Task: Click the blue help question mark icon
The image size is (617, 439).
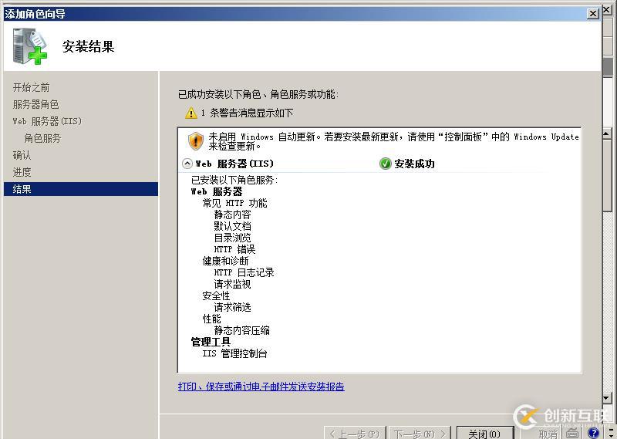Action: click(x=593, y=433)
